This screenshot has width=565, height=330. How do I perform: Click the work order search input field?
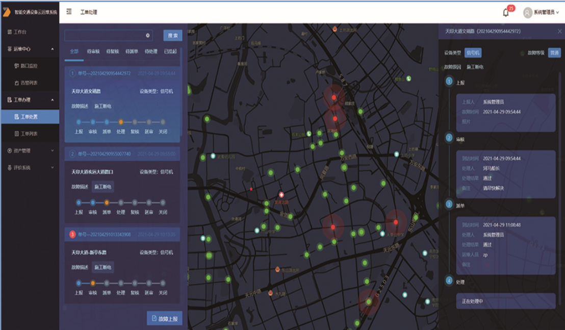pos(105,36)
